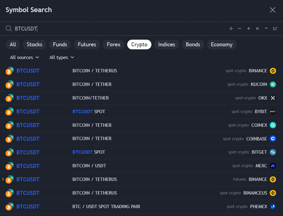
Task: Click the BYBIT exchange logo
Action: (273, 112)
